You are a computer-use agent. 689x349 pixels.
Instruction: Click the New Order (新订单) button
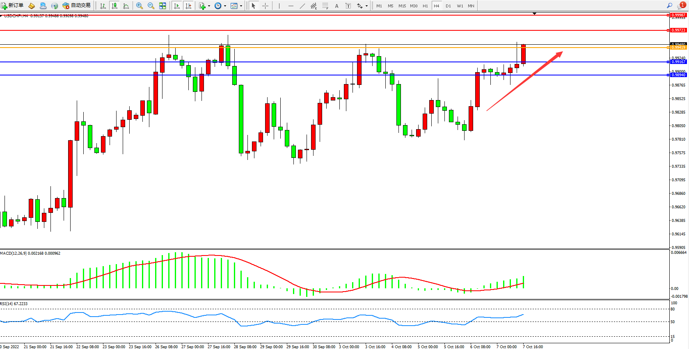[12, 6]
